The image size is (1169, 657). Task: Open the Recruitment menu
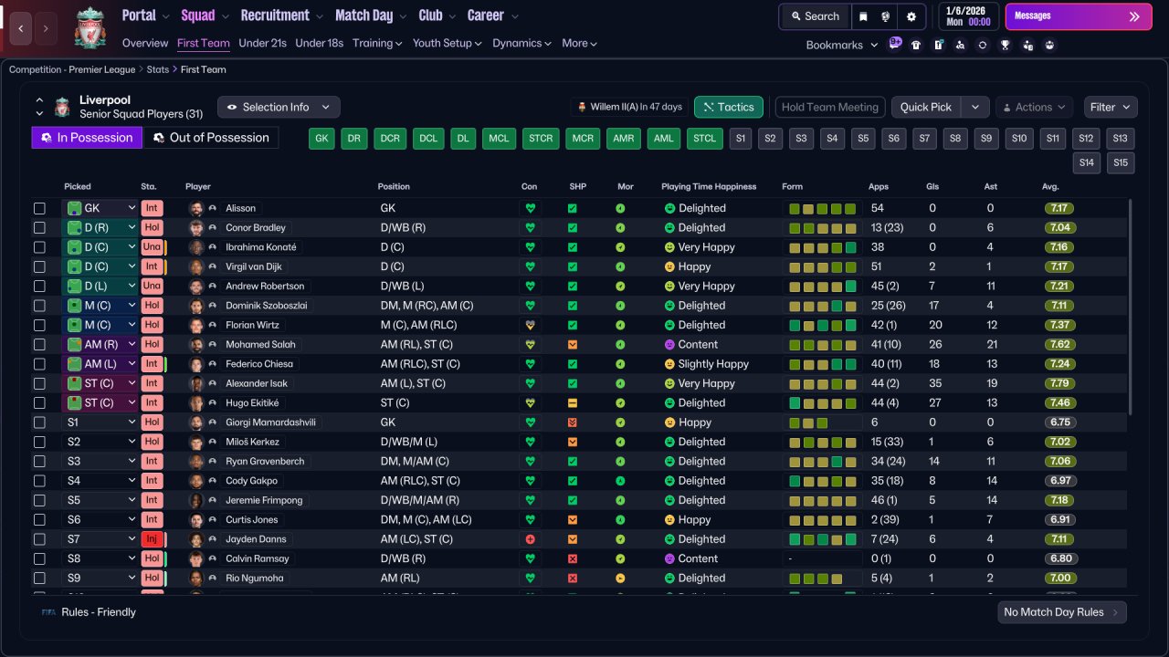coord(281,16)
